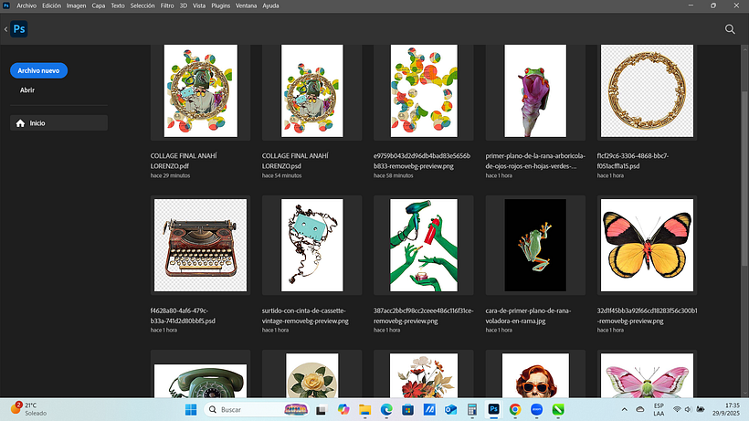749x421 pixels.
Task: Open the Ventana menu
Action: coord(246,5)
